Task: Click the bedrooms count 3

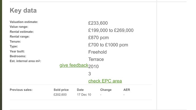Action: pos(90,74)
